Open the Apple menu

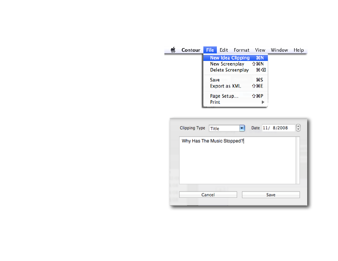point(173,50)
